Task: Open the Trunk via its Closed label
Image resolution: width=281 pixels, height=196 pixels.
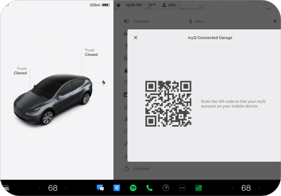Action: [x=91, y=54]
